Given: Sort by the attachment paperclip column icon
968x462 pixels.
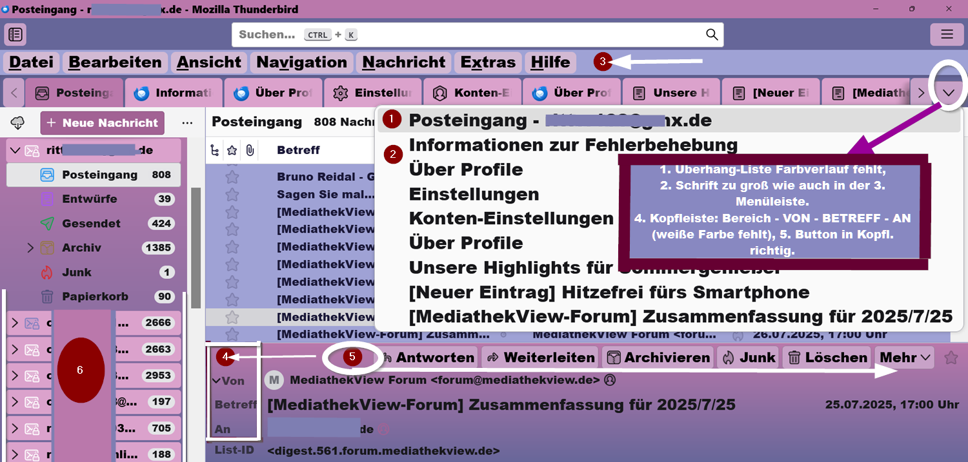Looking at the screenshot, I should click(x=249, y=150).
